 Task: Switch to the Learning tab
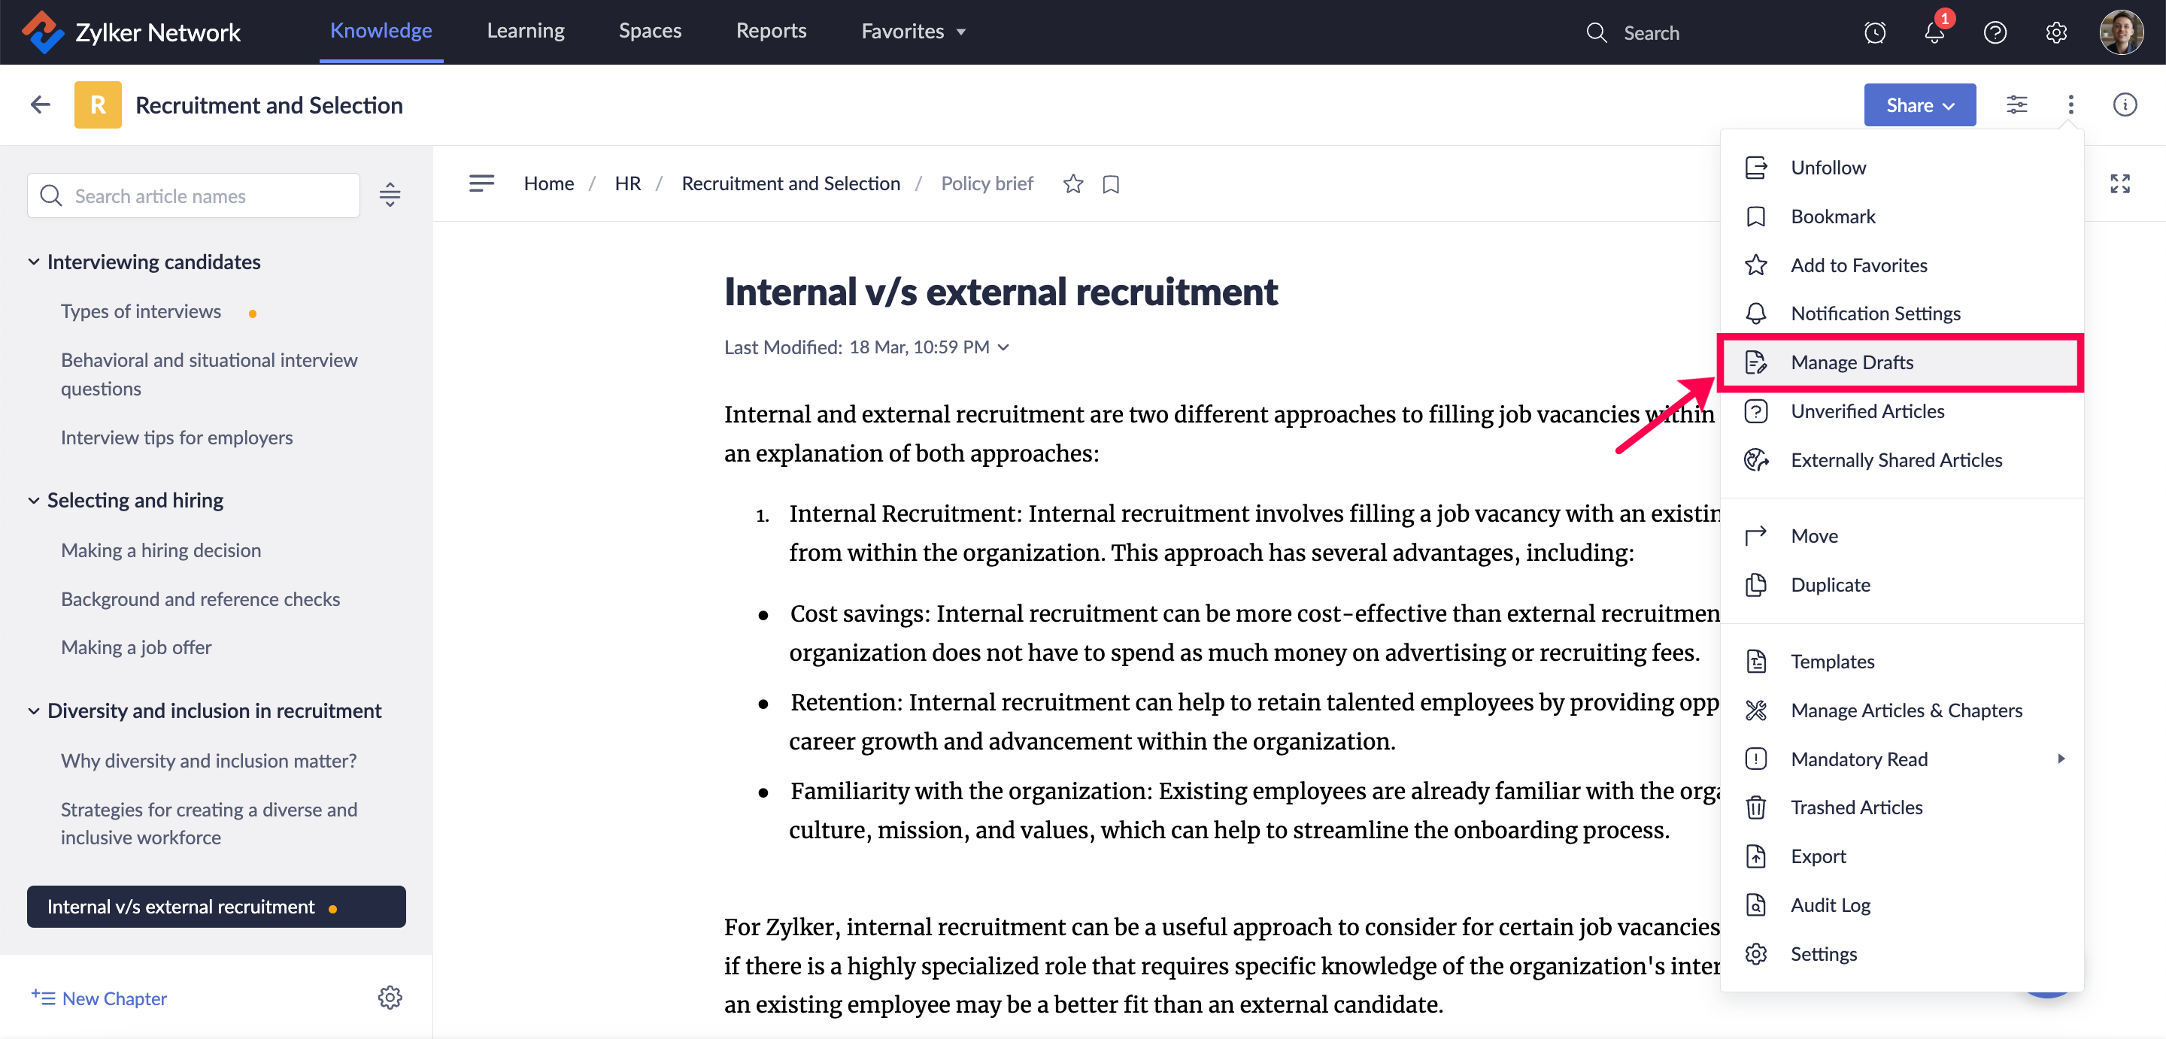click(526, 31)
